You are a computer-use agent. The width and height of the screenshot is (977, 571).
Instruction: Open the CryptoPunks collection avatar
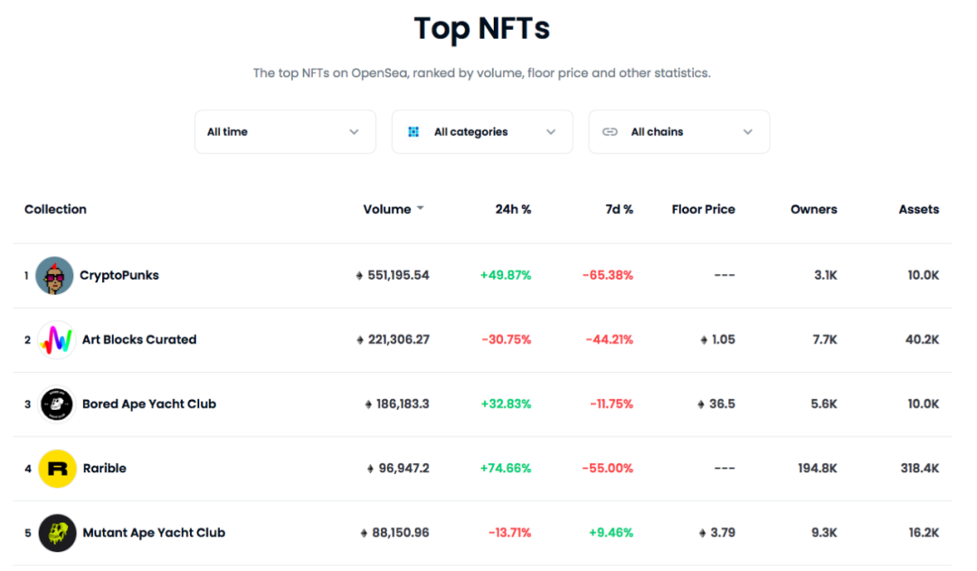(x=54, y=275)
